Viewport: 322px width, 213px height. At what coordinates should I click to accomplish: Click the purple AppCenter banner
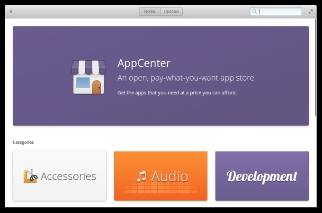(x=161, y=76)
